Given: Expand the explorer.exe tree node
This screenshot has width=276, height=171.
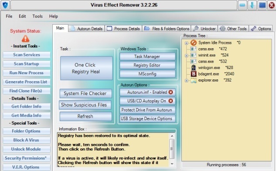Looking at the screenshot, I should point(187,81).
